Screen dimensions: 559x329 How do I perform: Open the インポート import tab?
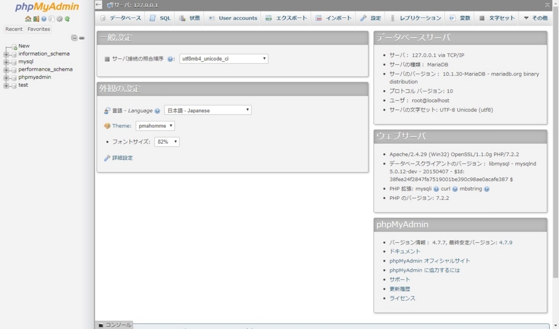pyautogui.click(x=334, y=18)
